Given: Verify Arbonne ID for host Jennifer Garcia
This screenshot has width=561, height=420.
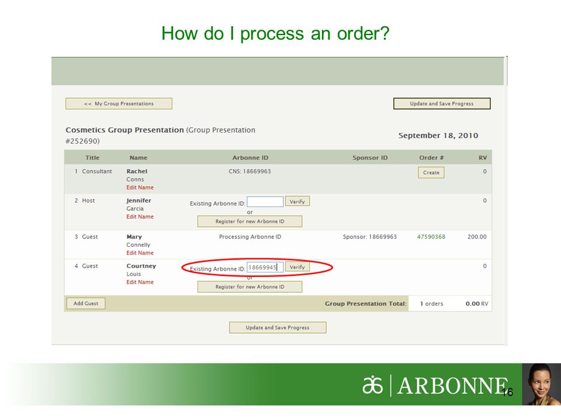Looking at the screenshot, I should [x=297, y=201].
